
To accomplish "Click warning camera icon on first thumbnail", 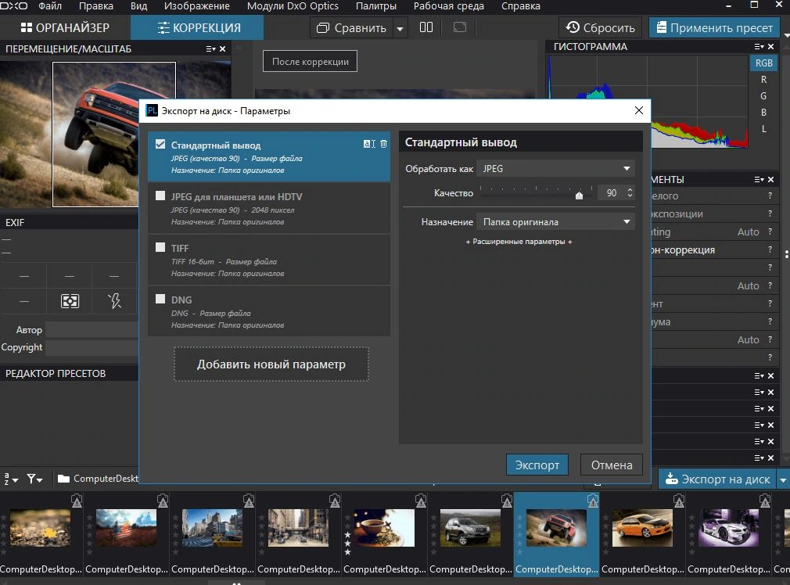I will pos(77,501).
